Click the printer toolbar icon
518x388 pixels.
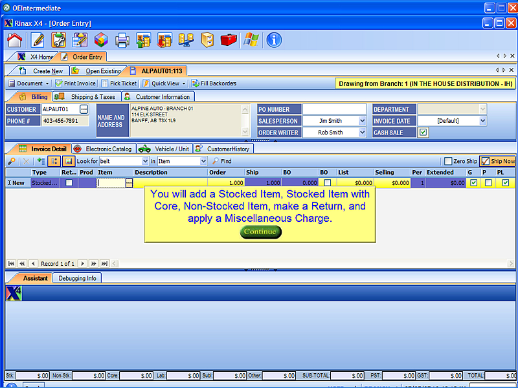[122, 40]
